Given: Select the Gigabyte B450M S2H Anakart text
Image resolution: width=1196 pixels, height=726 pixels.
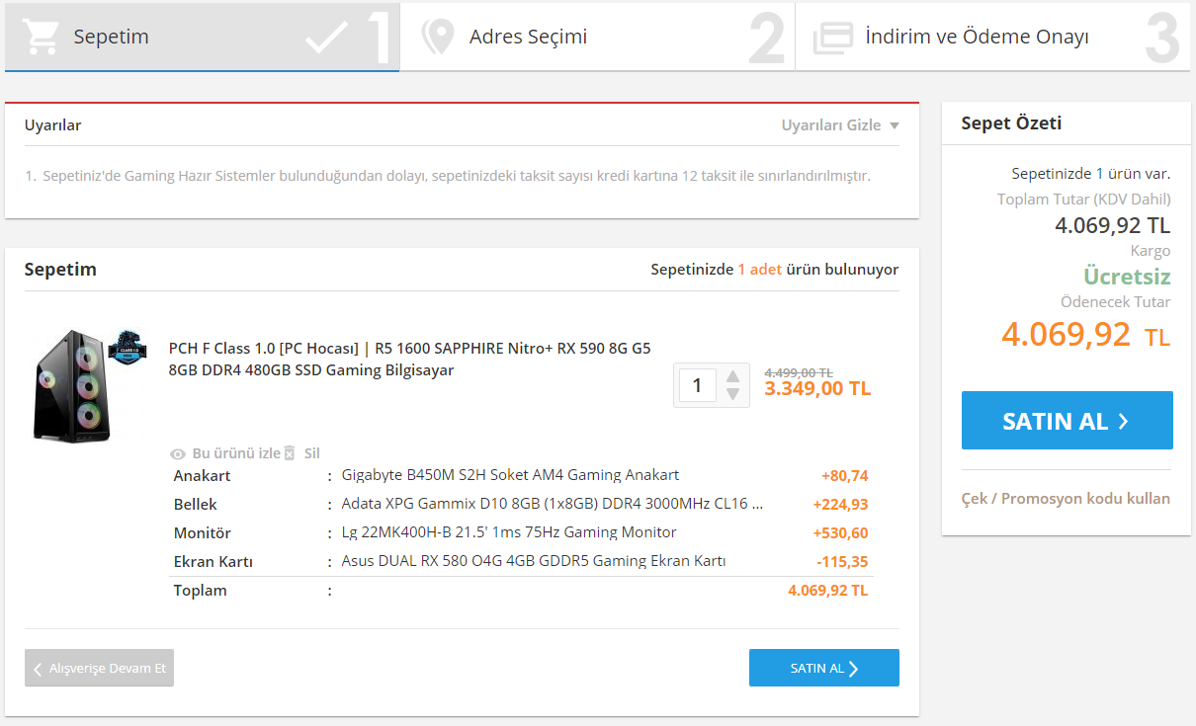Looking at the screenshot, I should [x=510, y=475].
